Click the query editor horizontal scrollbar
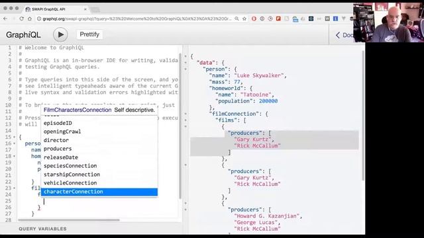This screenshot has height=238, width=424. 69,220
